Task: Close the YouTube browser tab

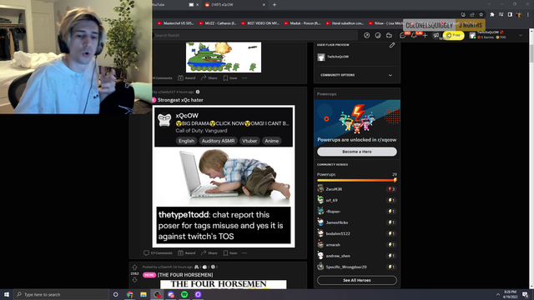Action: [197, 5]
